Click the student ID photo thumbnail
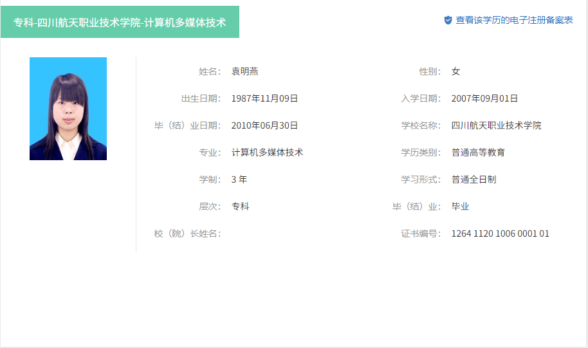Image resolution: width=588 pixels, height=348 pixels. (68, 109)
